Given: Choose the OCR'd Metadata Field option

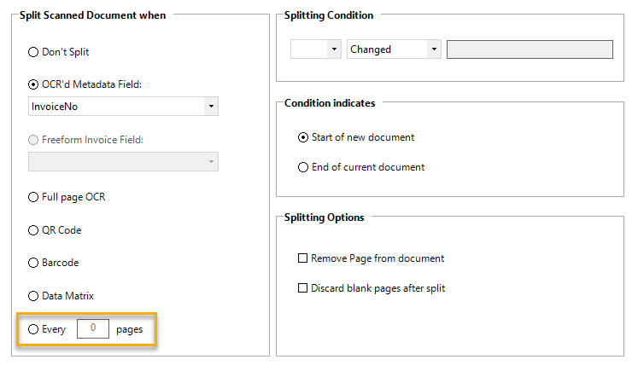Looking at the screenshot, I should (x=34, y=84).
